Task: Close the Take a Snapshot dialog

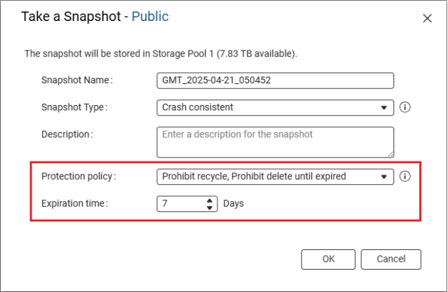Action: tap(427, 18)
